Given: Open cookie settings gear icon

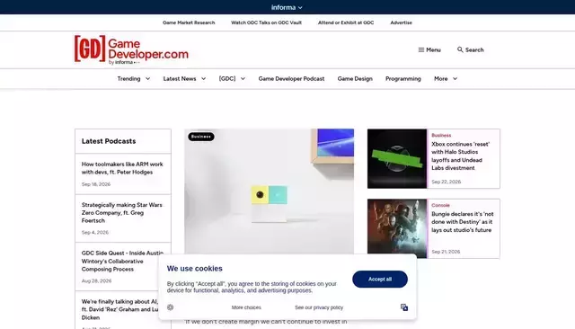Looking at the screenshot, I should 170,307.
